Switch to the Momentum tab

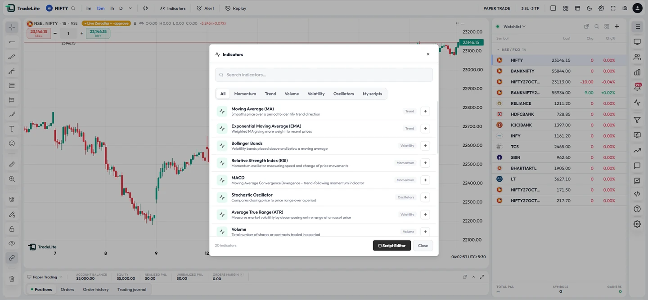tap(245, 94)
